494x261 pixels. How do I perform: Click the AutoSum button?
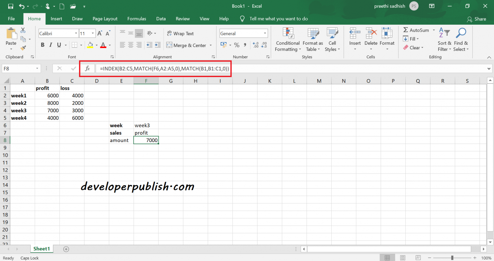click(416, 30)
